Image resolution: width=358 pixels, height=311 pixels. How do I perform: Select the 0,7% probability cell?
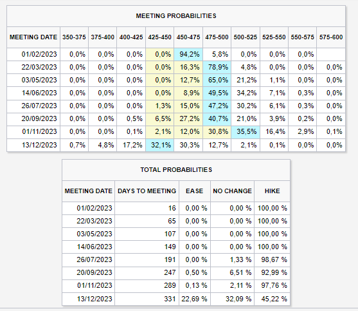(x=74, y=145)
